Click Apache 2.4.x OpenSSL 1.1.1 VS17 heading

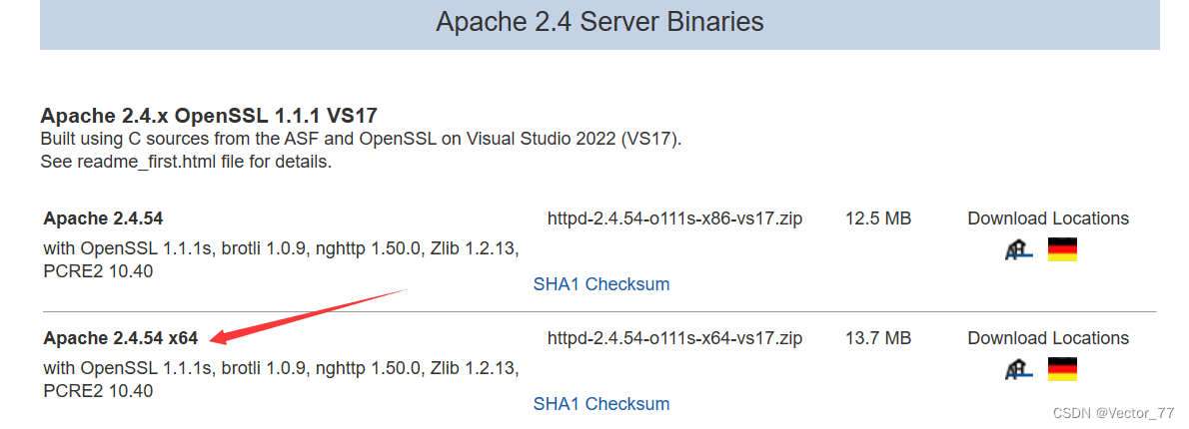tap(209, 116)
